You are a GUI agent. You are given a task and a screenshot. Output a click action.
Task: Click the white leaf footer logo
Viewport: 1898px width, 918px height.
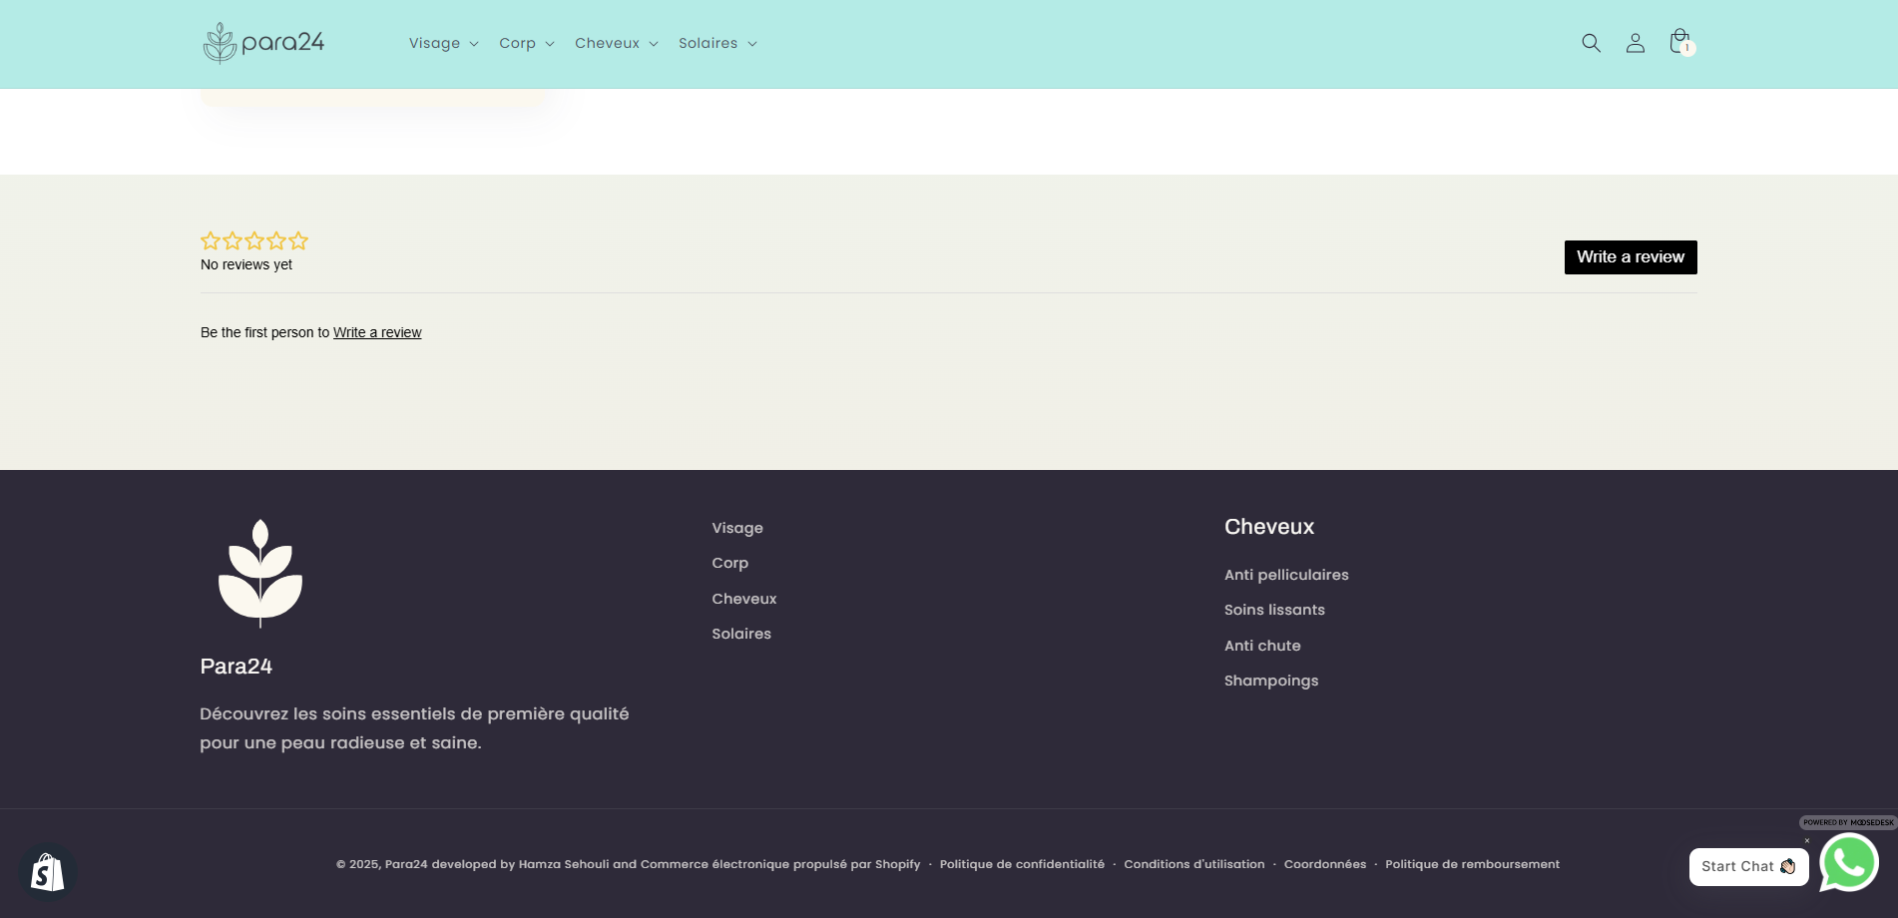click(x=260, y=573)
